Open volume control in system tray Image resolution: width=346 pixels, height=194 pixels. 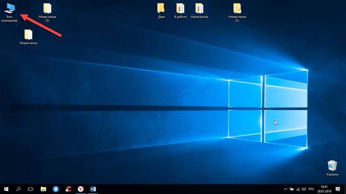click(x=304, y=189)
